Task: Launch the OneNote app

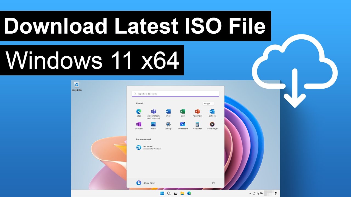Action: click(x=139, y=126)
